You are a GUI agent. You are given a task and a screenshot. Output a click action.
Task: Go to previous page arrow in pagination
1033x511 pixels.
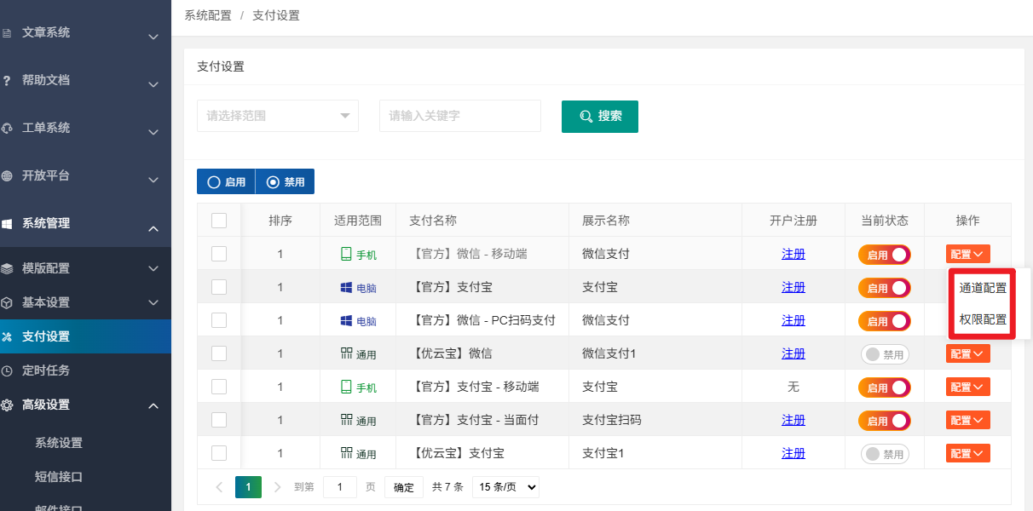219,487
